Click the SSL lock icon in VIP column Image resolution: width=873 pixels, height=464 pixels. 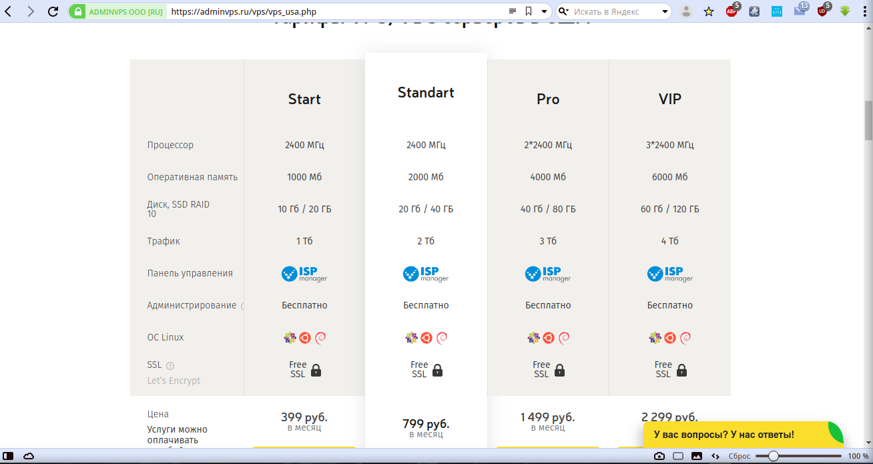(x=681, y=370)
